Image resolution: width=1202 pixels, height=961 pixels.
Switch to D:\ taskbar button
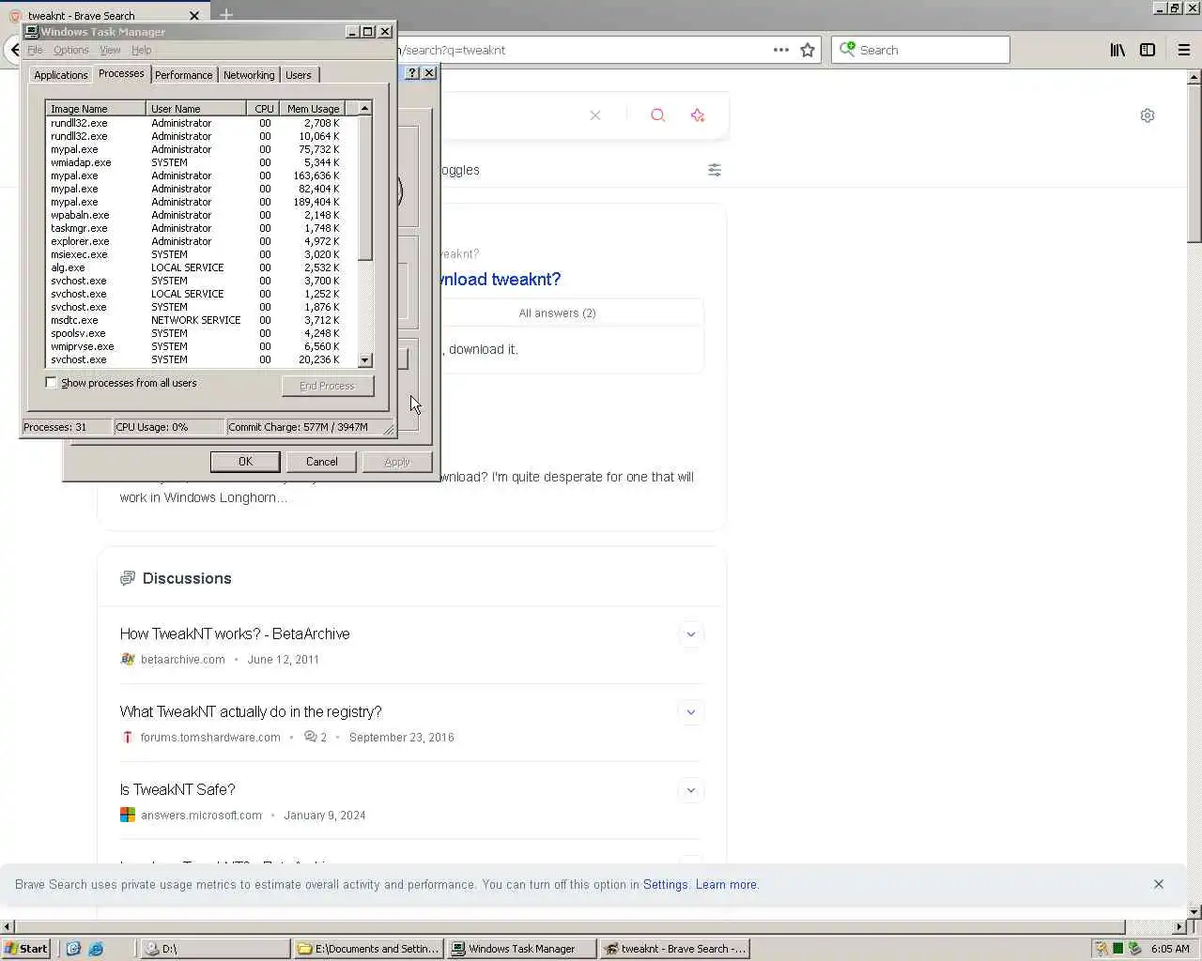pos(215,949)
